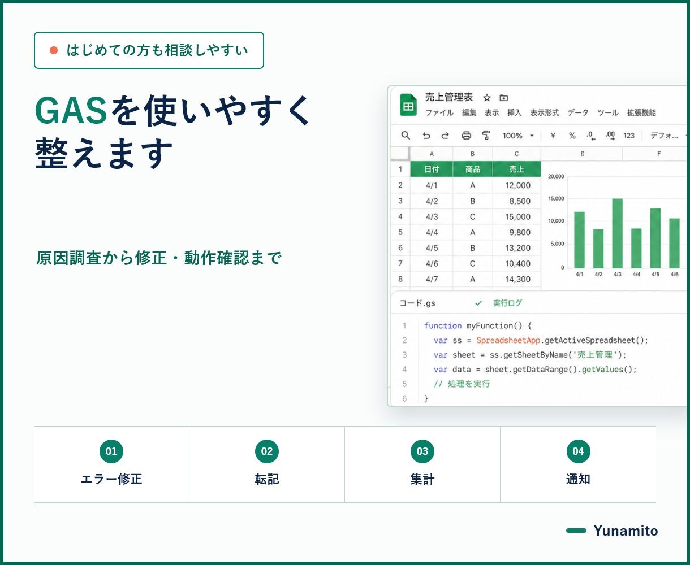Select the cell with 12,000
690x565 pixels.
pyautogui.click(x=516, y=185)
